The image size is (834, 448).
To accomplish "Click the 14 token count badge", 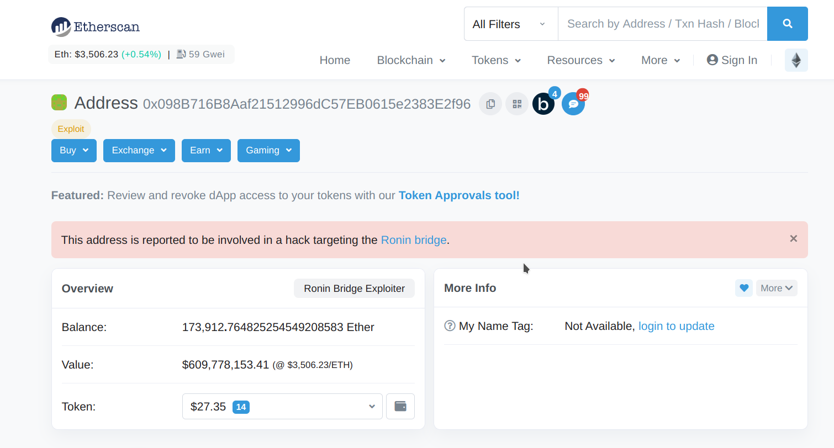I will pyautogui.click(x=241, y=407).
